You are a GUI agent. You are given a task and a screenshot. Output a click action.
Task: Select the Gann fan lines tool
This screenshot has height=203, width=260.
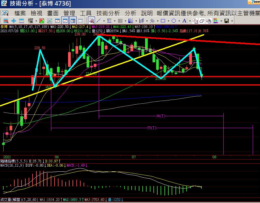click(x=130, y=21)
